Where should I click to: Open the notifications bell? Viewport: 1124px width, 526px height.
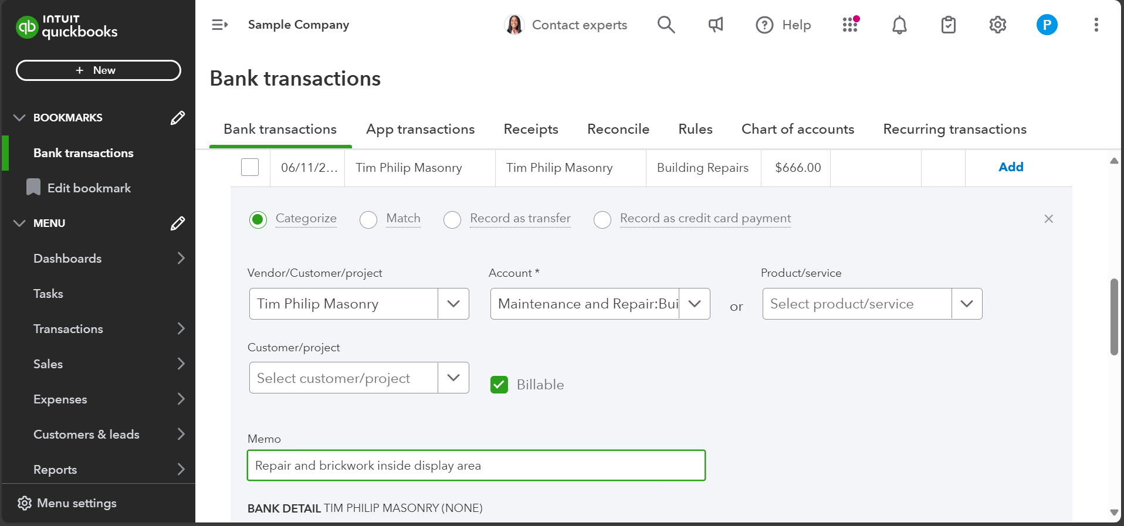899,25
